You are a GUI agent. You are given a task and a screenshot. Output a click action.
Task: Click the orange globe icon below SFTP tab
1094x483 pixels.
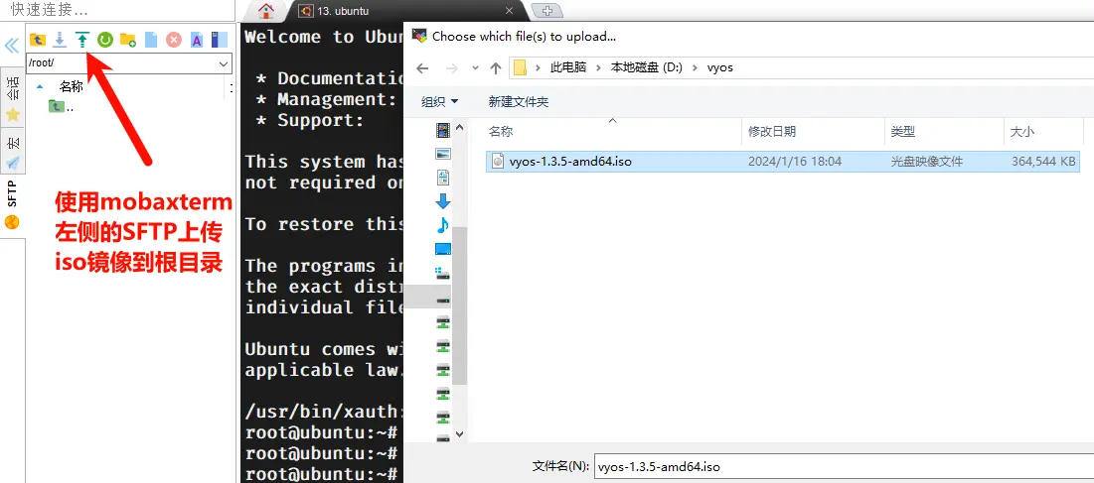(x=12, y=223)
